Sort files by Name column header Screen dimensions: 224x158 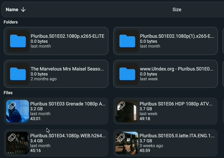[x=12, y=10]
